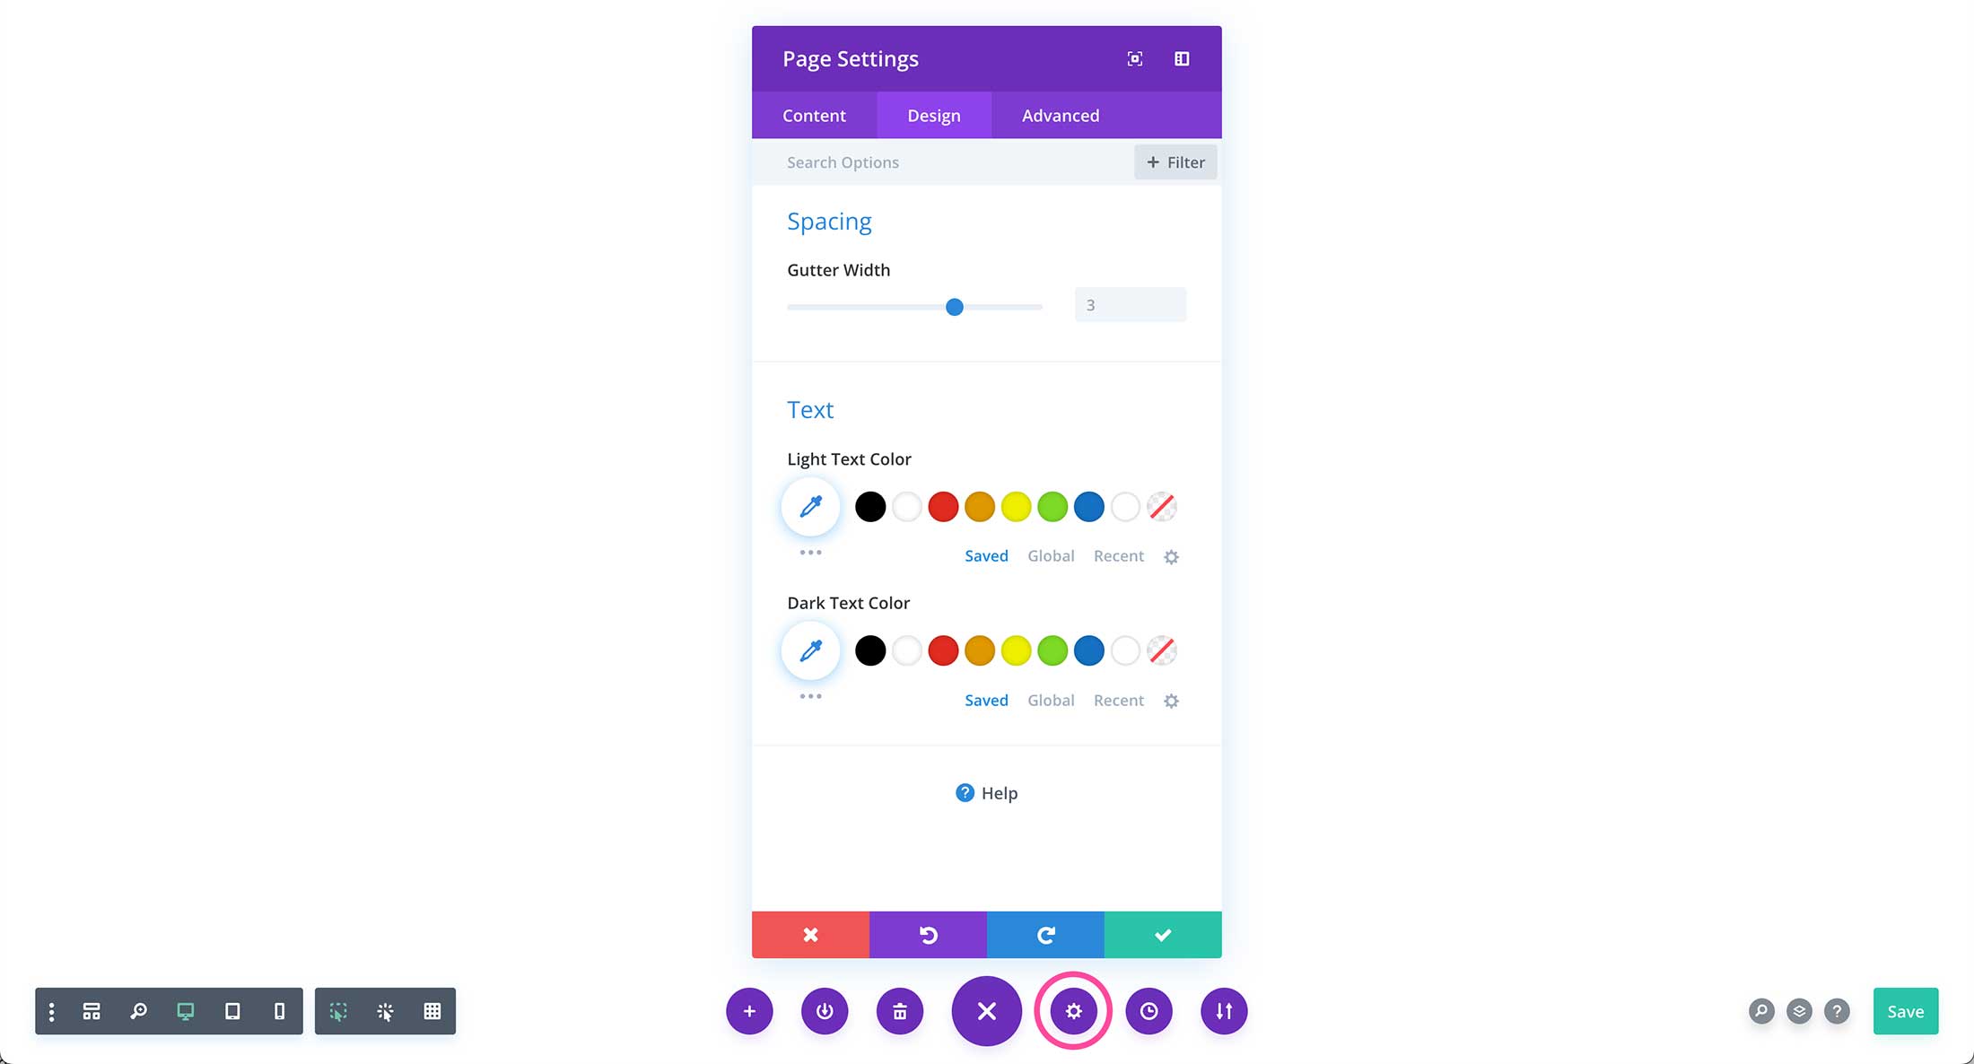Image resolution: width=1974 pixels, height=1064 pixels.
Task: Switch to the Advanced tab
Action: [x=1061, y=116]
